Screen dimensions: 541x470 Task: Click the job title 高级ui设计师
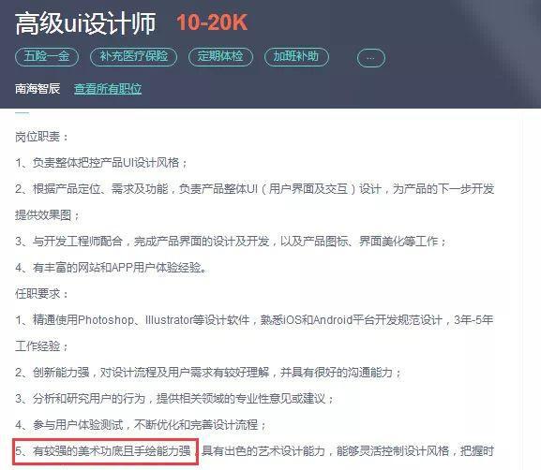85,23
